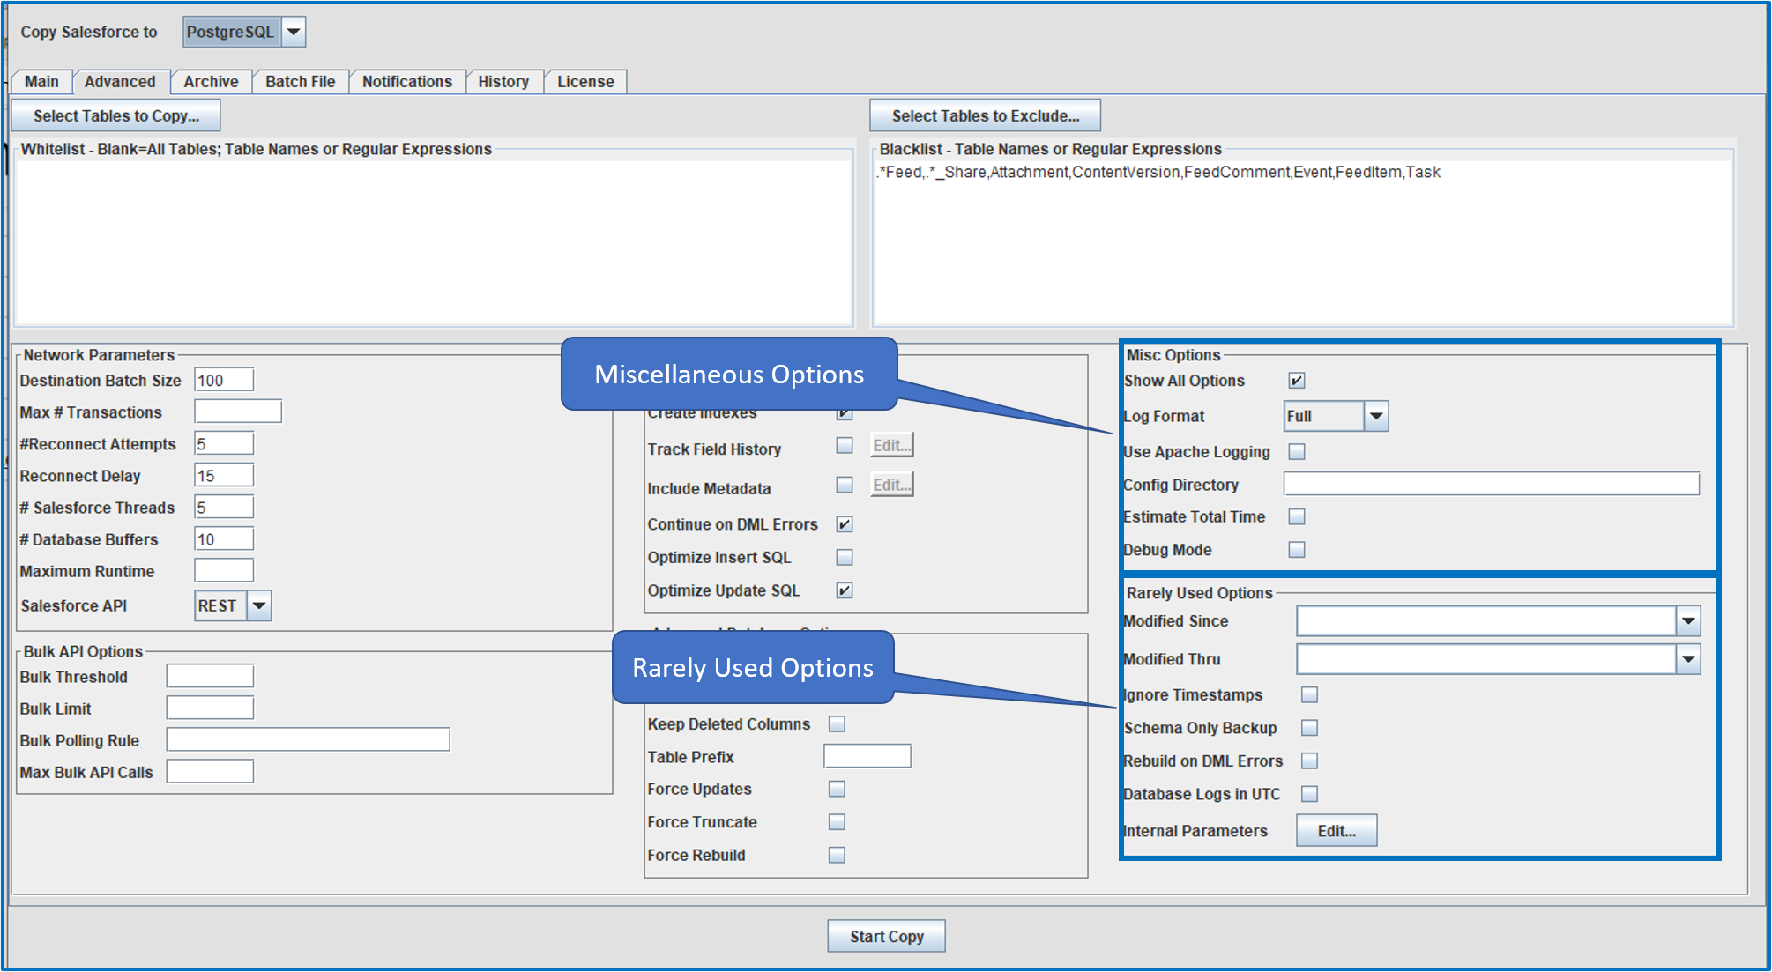
Task: Uncheck Optimize Update SQL
Action: pyautogui.click(x=845, y=590)
